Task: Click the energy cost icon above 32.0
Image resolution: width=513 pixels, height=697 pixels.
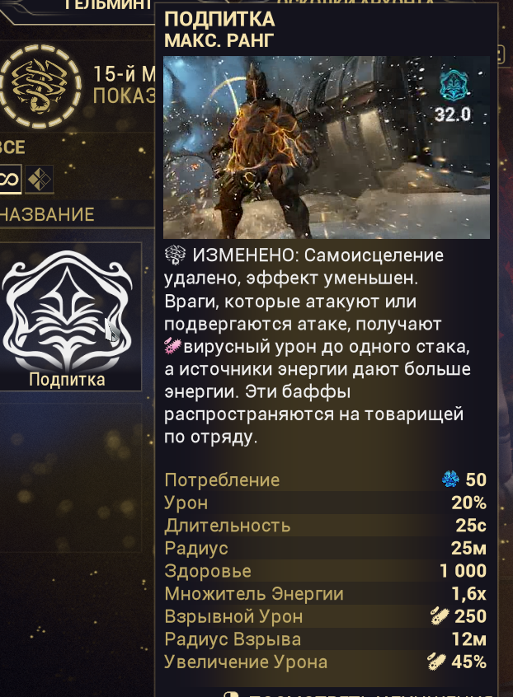Action: (454, 87)
